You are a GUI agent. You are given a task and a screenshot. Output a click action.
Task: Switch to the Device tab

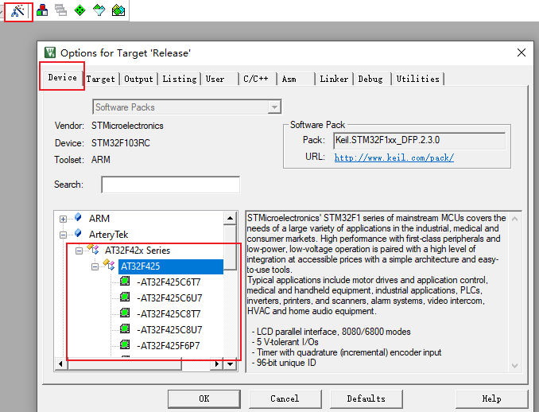point(62,77)
